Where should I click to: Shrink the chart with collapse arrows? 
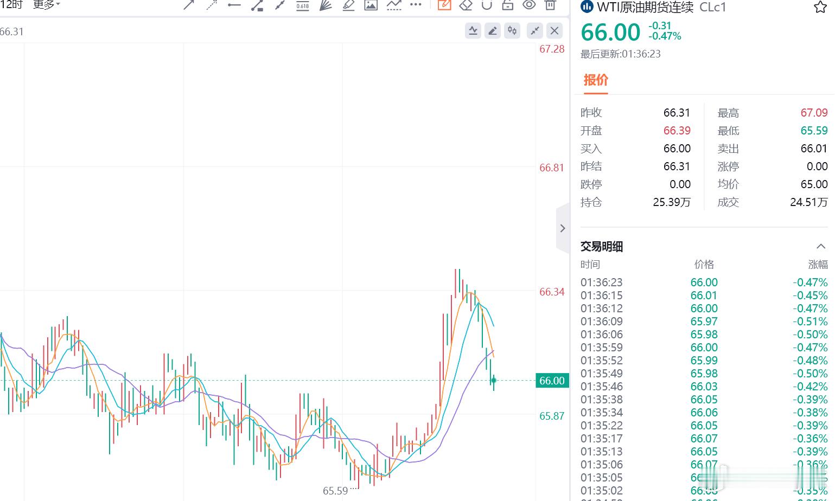(535, 30)
